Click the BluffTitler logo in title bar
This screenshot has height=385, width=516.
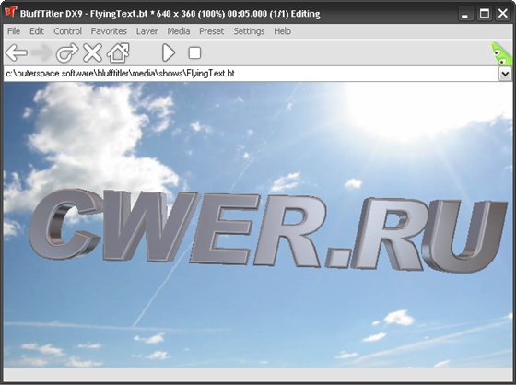10,13
